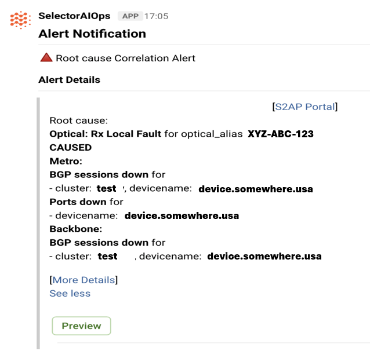
Task: Collapse the message with See less
Action: point(70,294)
